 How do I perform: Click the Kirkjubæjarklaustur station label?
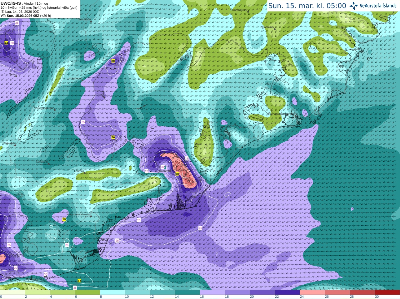click(x=78, y=215)
